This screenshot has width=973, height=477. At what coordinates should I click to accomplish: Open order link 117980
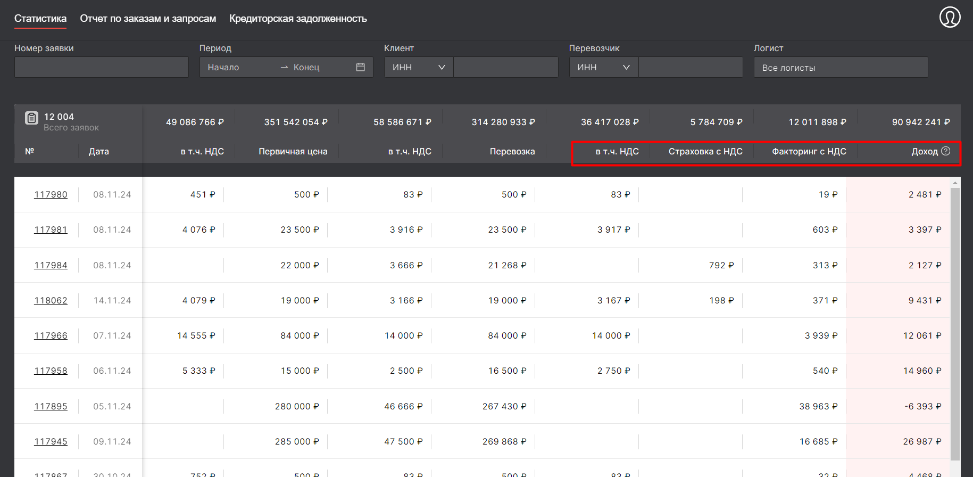click(51, 194)
